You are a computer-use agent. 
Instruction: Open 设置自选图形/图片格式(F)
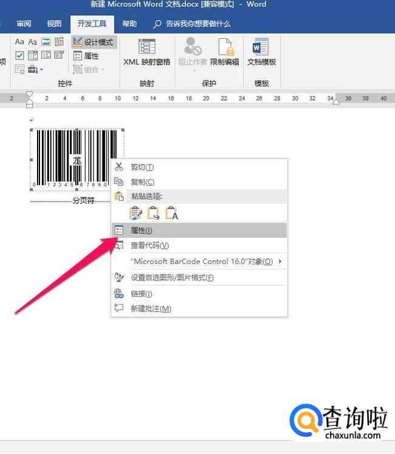point(200,277)
